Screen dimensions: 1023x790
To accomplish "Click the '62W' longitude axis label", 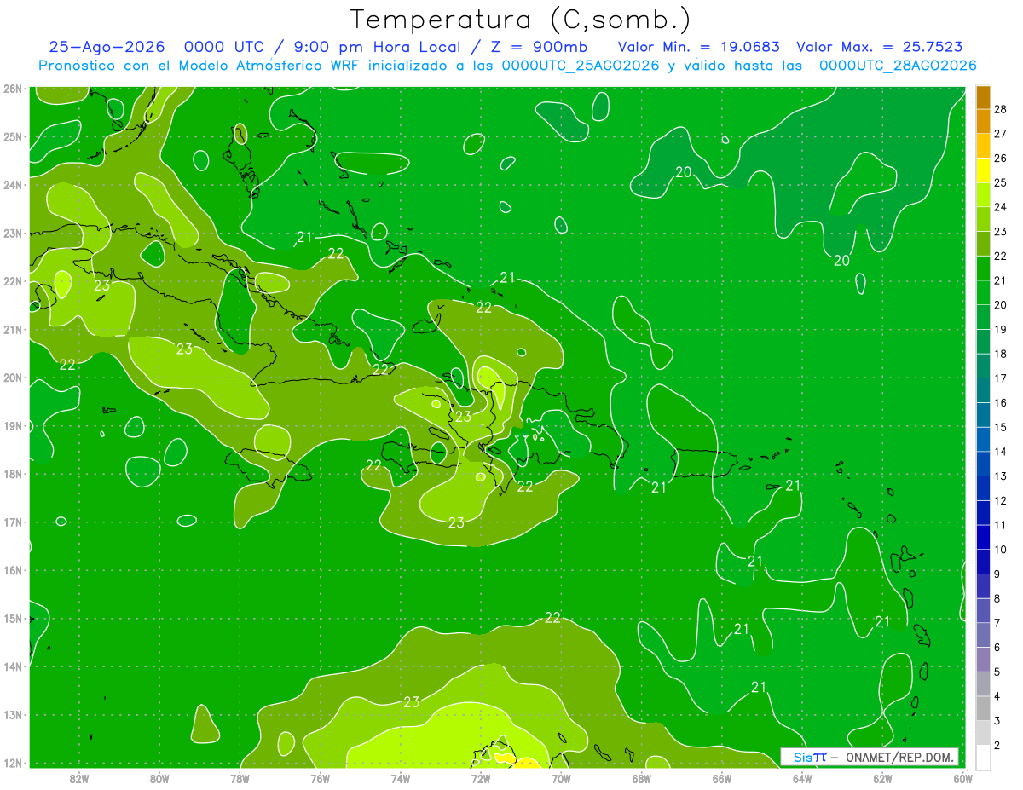I will click(x=882, y=778).
